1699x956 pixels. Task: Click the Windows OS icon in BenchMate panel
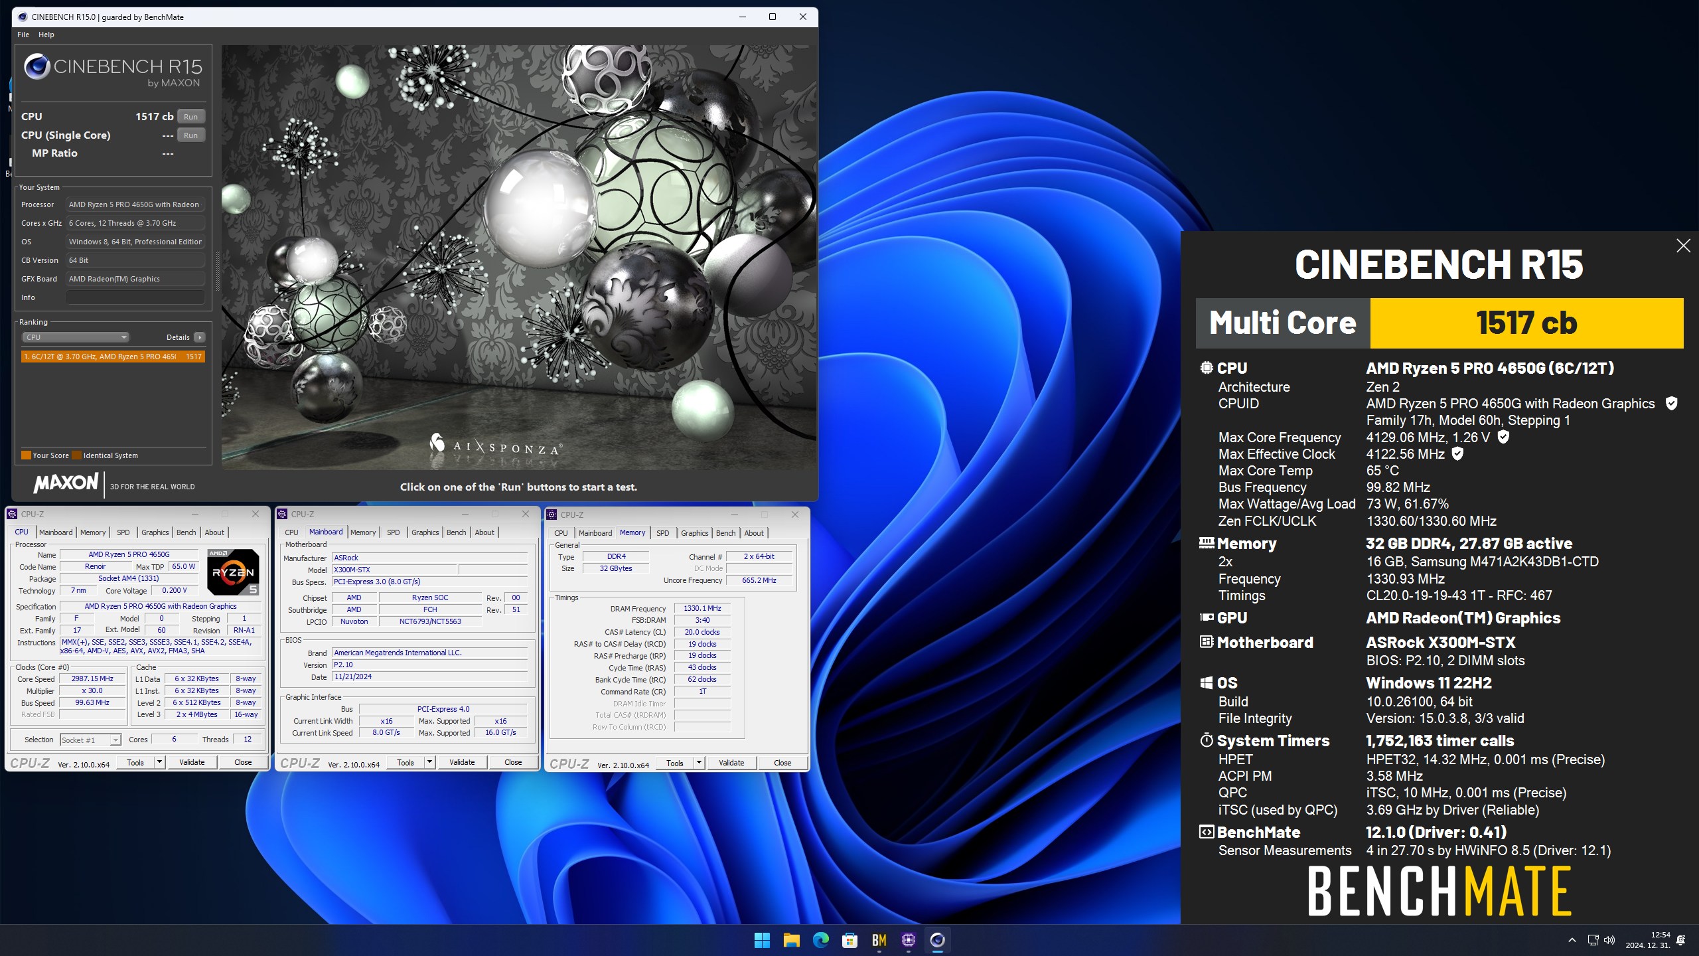point(1207,683)
